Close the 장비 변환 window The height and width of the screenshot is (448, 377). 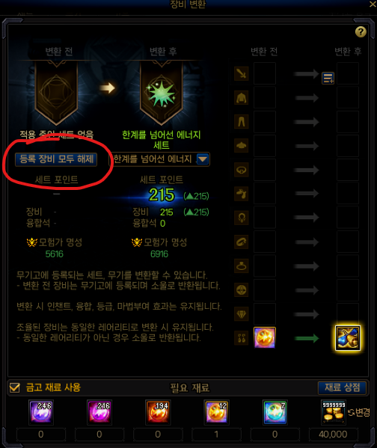[x=373, y=4]
